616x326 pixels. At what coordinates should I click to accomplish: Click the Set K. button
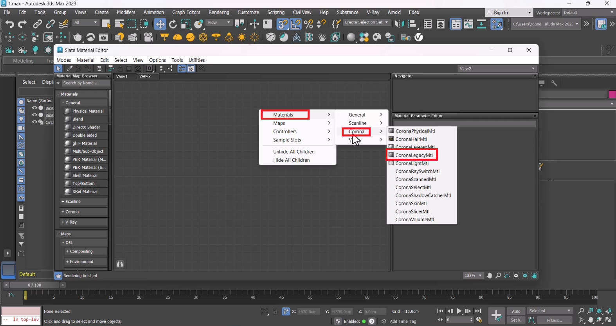click(x=516, y=320)
